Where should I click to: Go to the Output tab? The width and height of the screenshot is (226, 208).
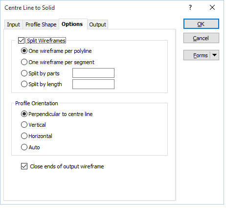pos(97,24)
